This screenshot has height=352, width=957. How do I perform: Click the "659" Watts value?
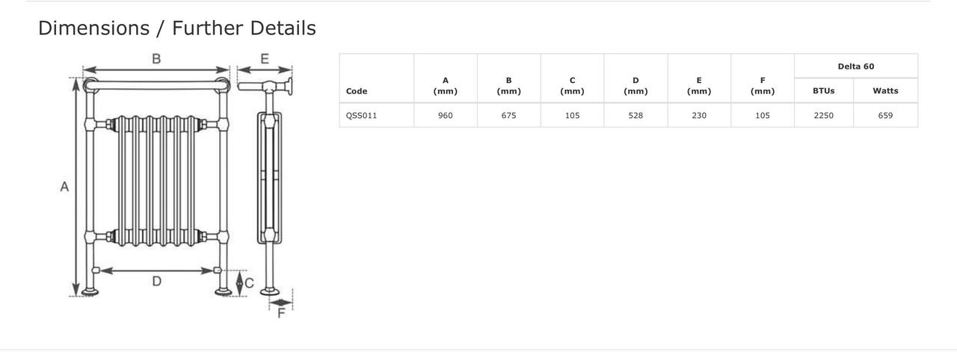point(885,116)
